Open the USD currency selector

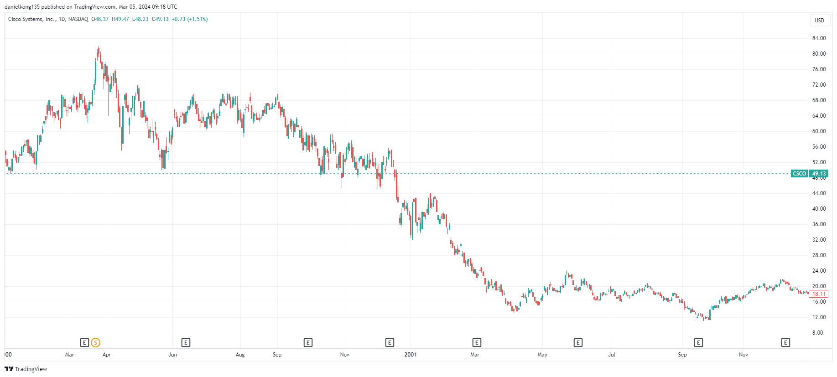click(x=819, y=20)
